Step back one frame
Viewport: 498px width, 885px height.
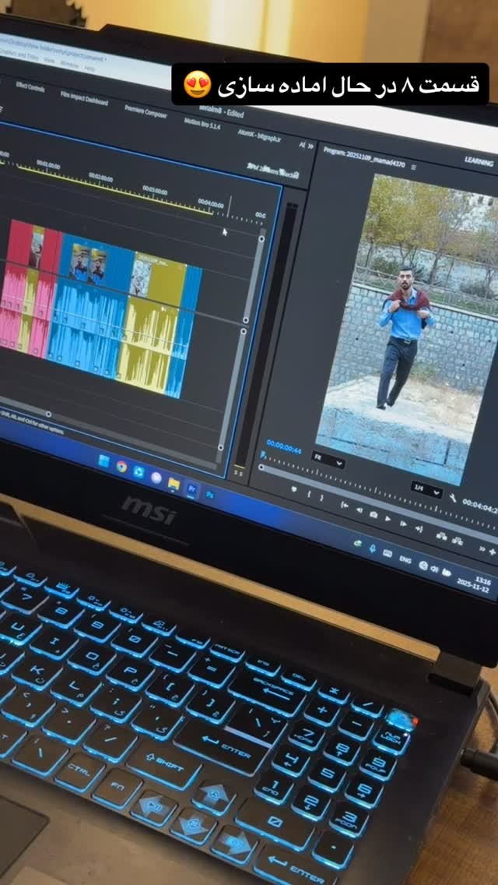(x=359, y=509)
